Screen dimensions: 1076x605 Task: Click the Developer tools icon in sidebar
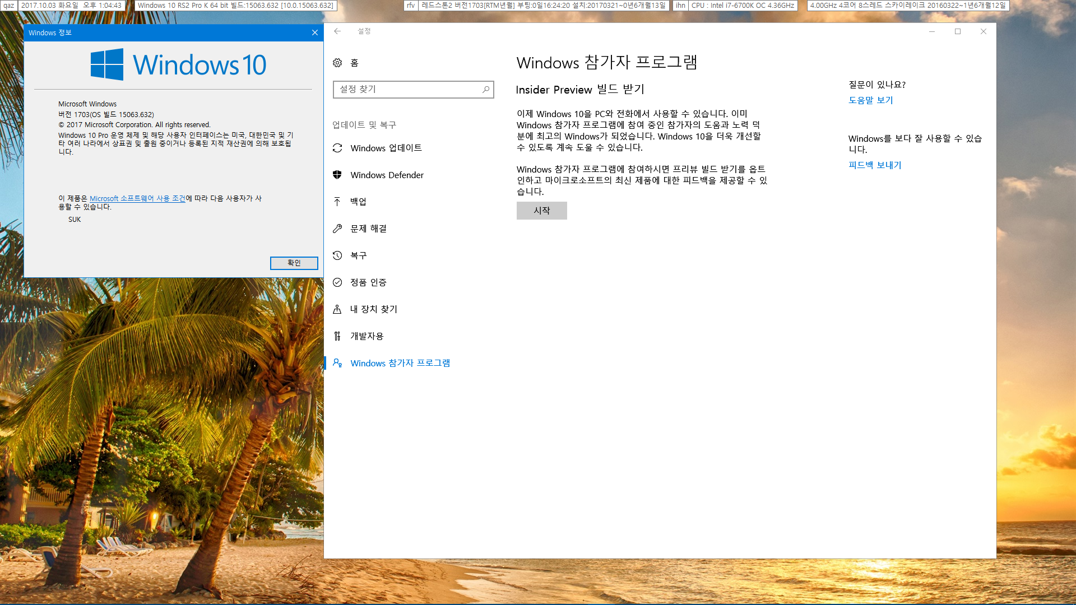tap(337, 336)
